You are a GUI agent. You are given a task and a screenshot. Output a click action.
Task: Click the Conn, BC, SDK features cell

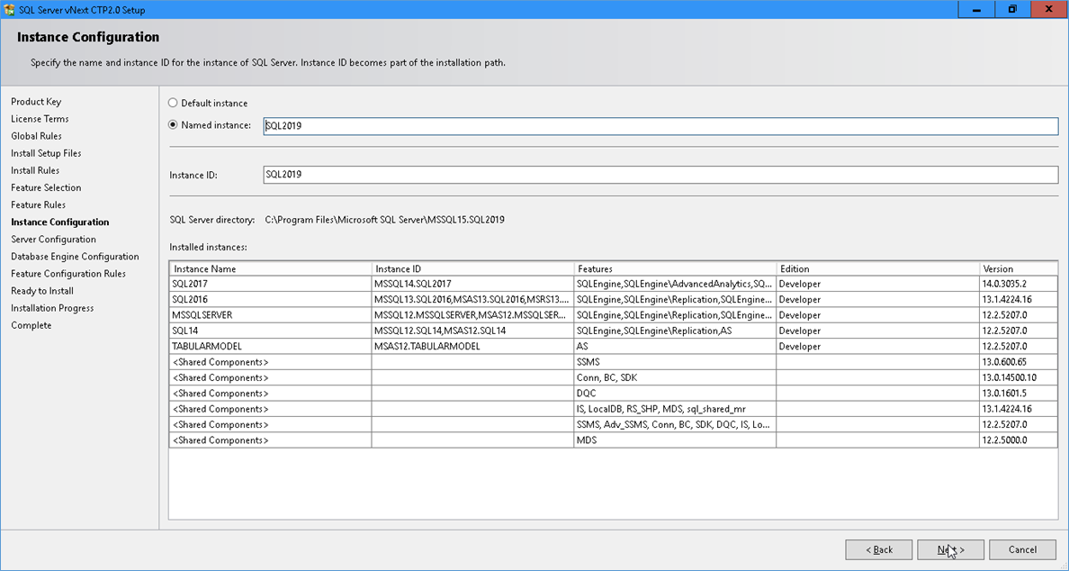pos(675,378)
